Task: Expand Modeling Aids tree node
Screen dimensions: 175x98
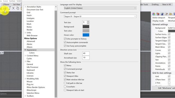Action: point(25,79)
